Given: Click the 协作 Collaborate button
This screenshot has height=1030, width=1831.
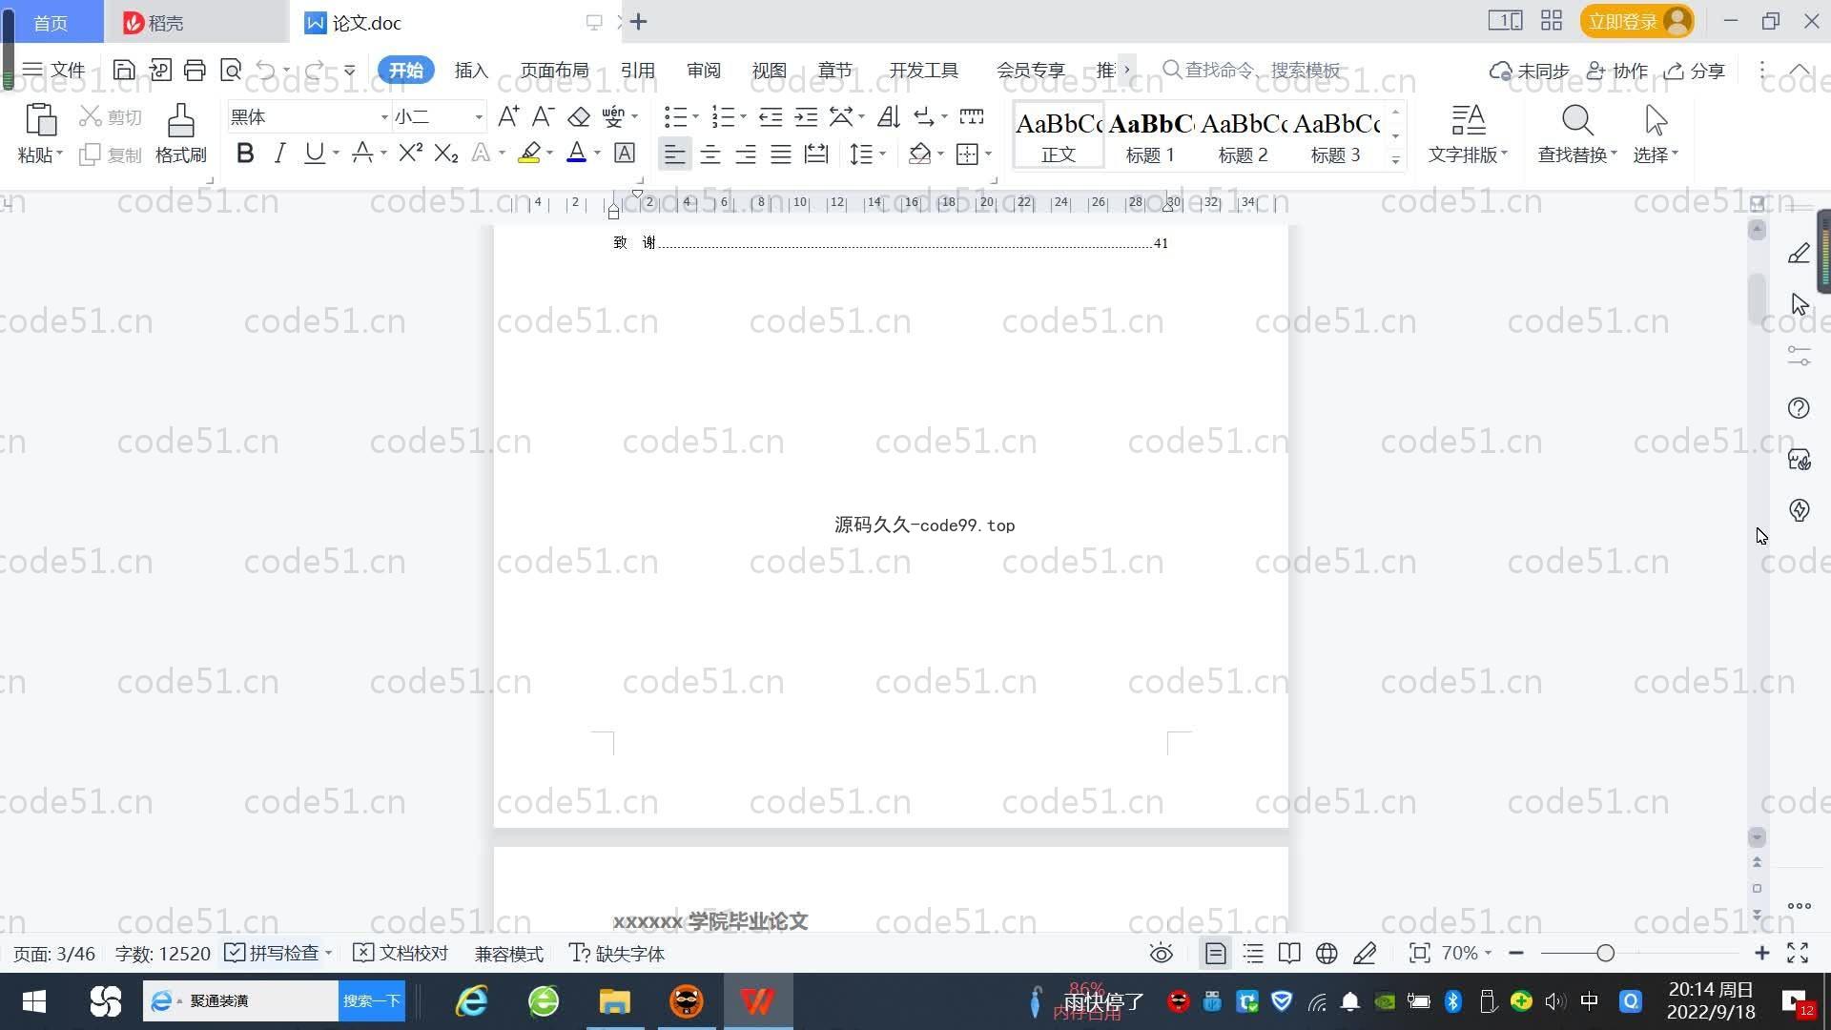Looking at the screenshot, I should coord(1617,70).
